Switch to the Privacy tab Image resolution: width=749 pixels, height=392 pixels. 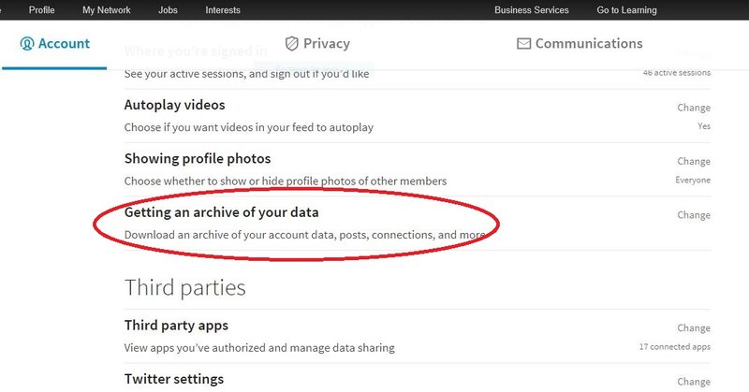pyautogui.click(x=317, y=43)
